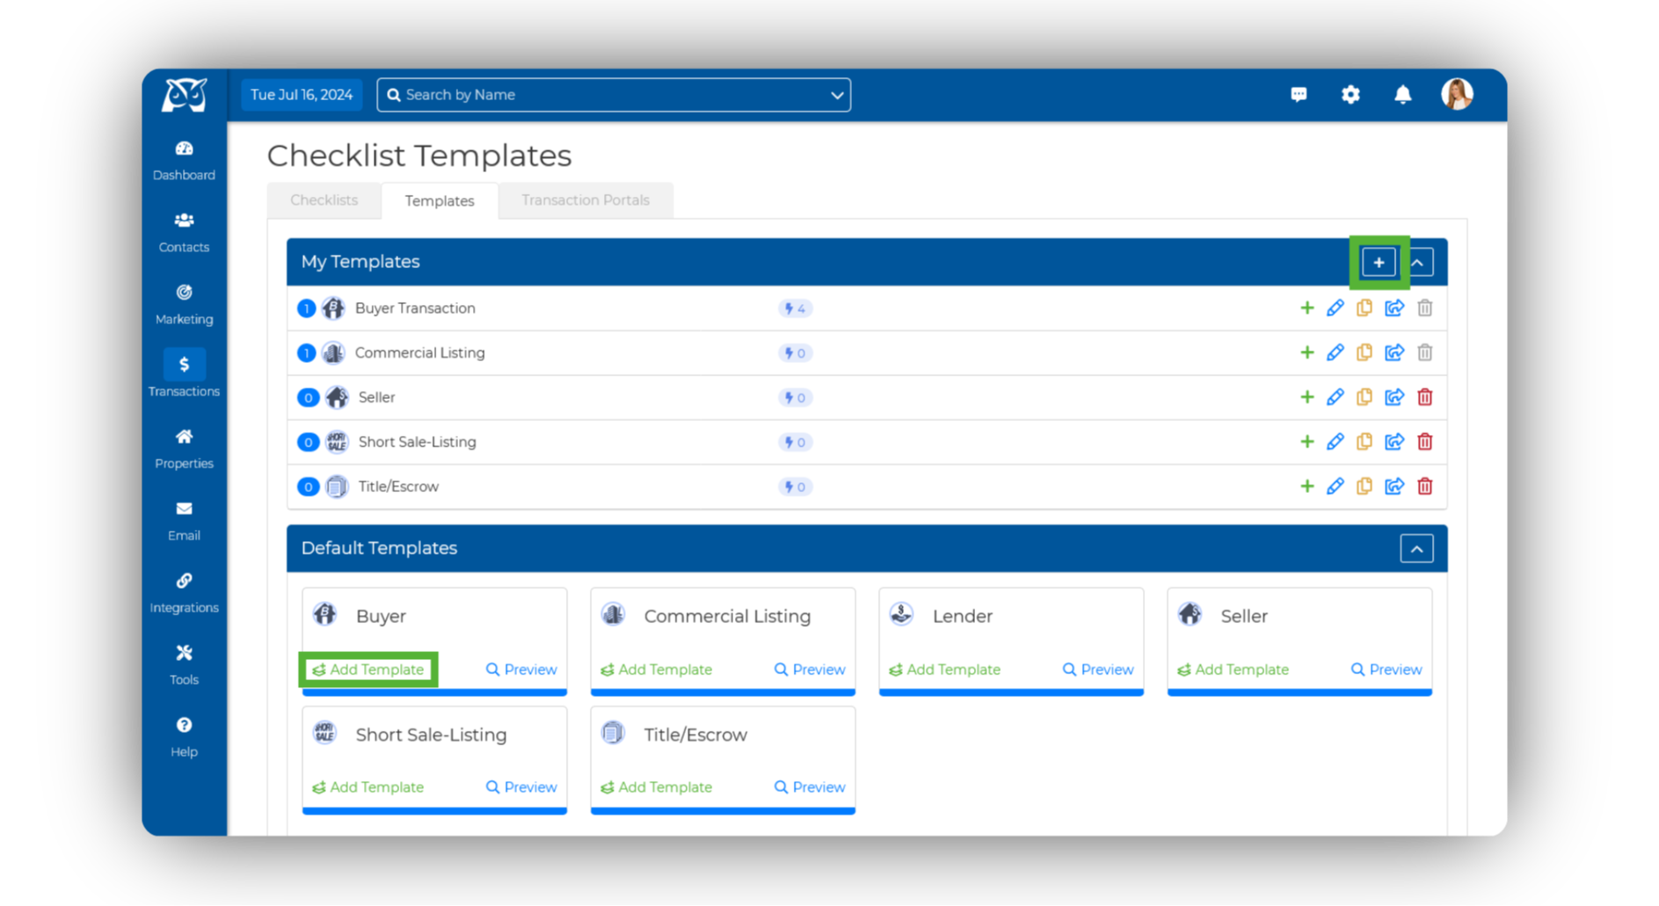Viewport: 1659px width, 906px height.
Task: Open Email in the sidebar
Action: click(x=184, y=521)
